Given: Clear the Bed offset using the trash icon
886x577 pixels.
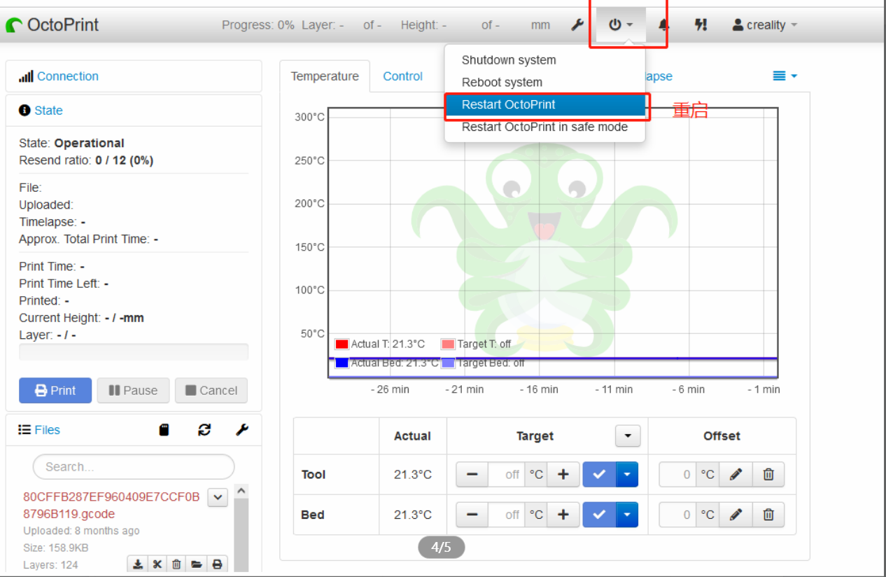Looking at the screenshot, I should (x=768, y=515).
